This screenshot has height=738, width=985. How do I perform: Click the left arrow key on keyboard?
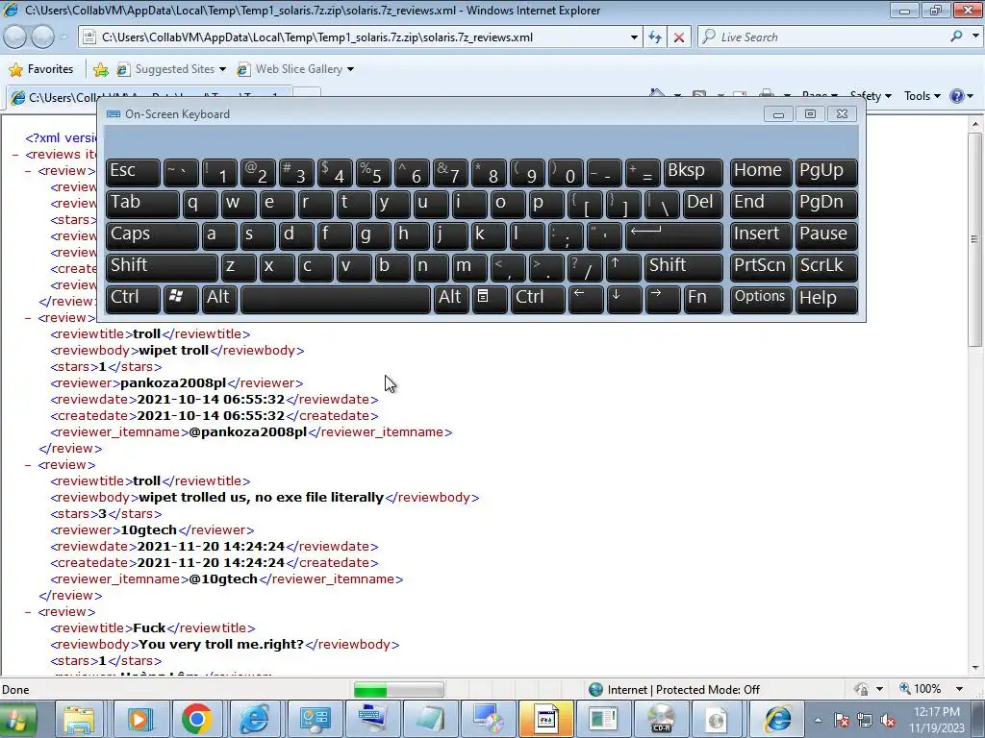586,298
